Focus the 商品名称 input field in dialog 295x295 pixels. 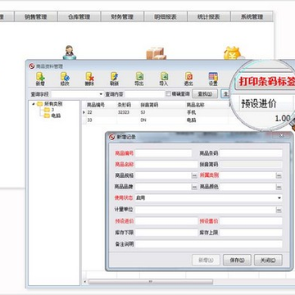pos(166,165)
